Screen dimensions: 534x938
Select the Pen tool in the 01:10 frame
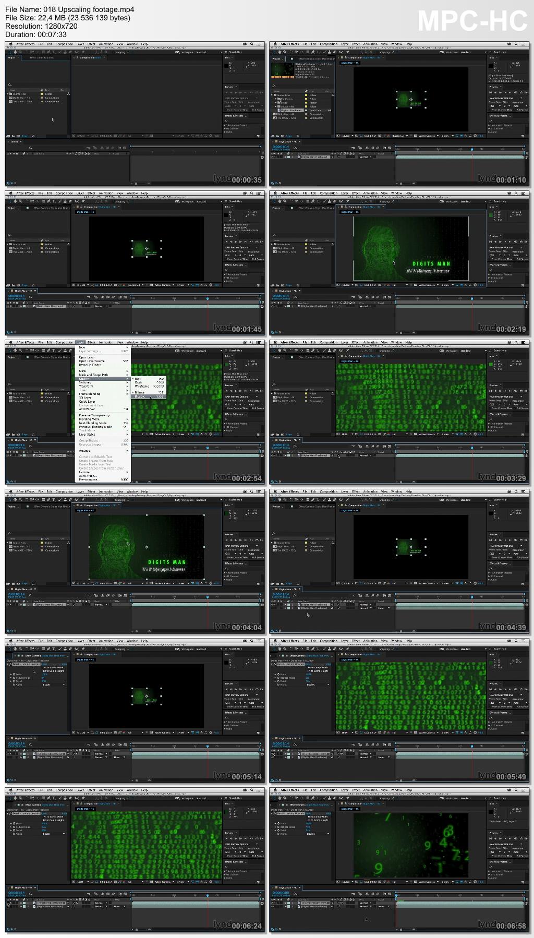tap(313, 52)
